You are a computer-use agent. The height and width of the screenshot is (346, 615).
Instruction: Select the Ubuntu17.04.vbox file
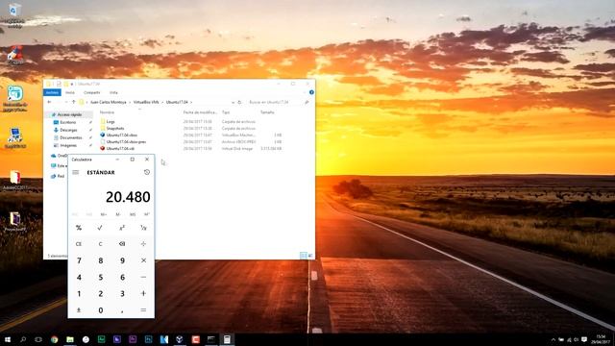point(122,135)
